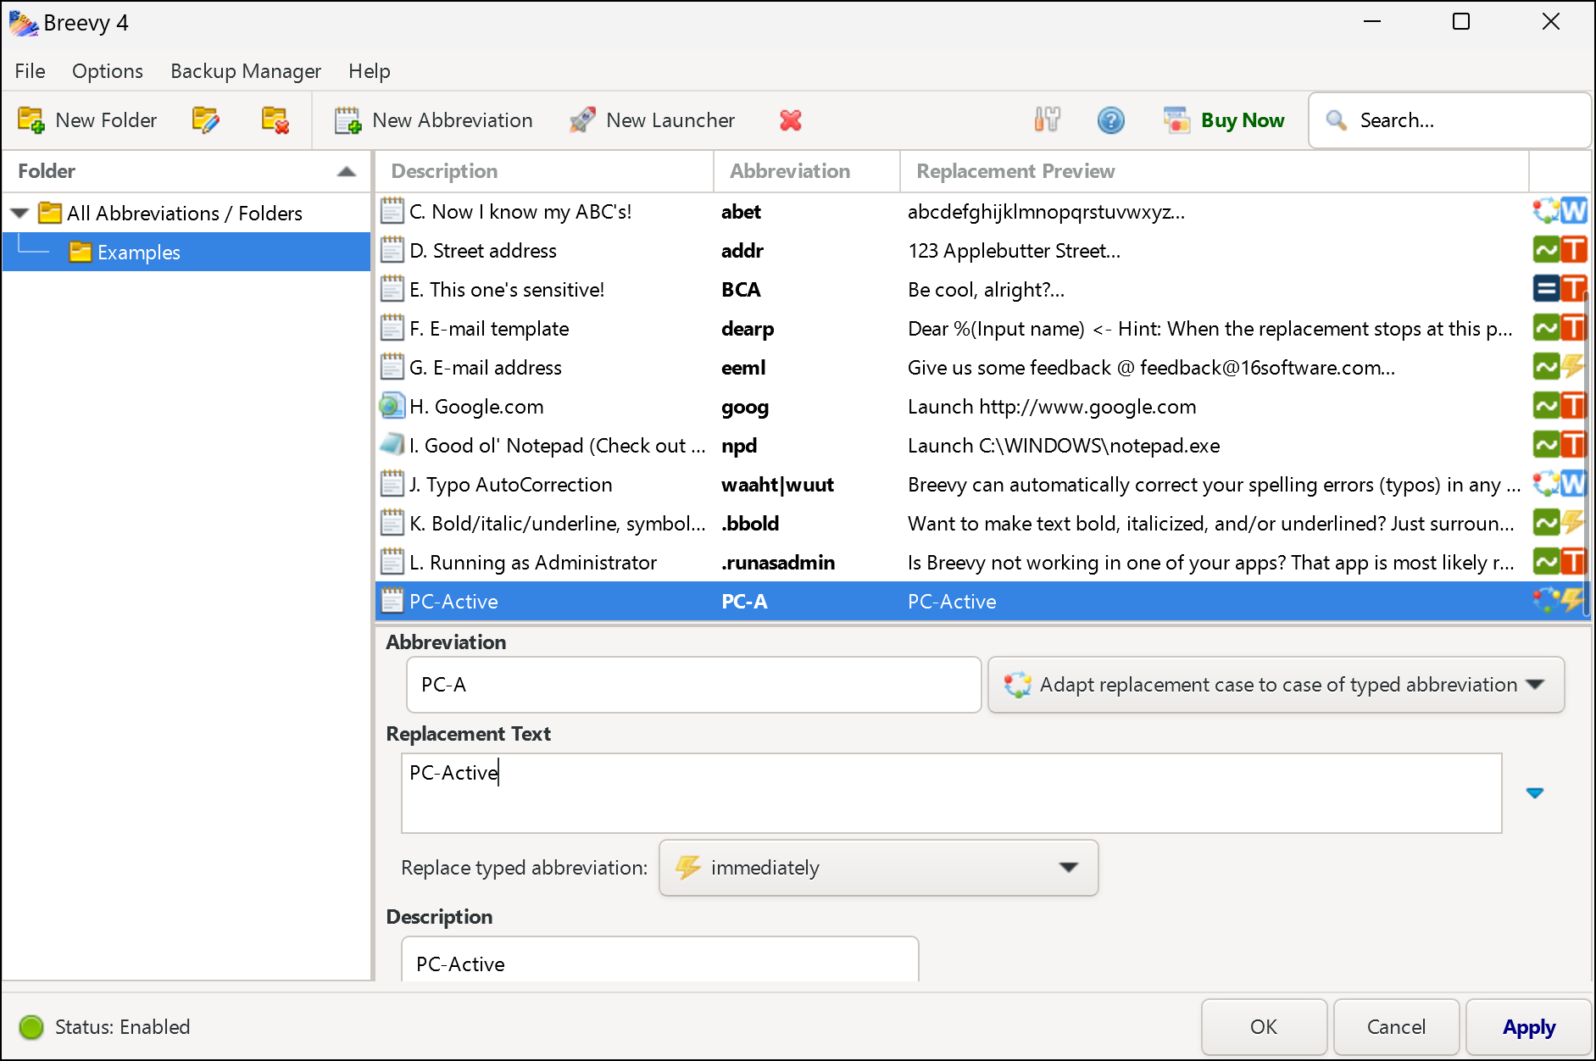The width and height of the screenshot is (1596, 1061).
Task: Click the blue arrow beside Replacement Text
Action: [1535, 793]
